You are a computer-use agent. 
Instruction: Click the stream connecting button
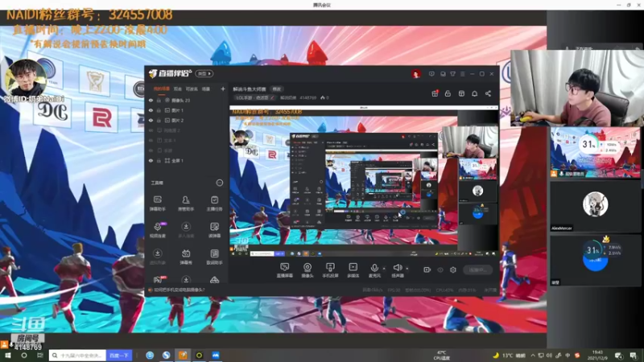tap(477, 269)
